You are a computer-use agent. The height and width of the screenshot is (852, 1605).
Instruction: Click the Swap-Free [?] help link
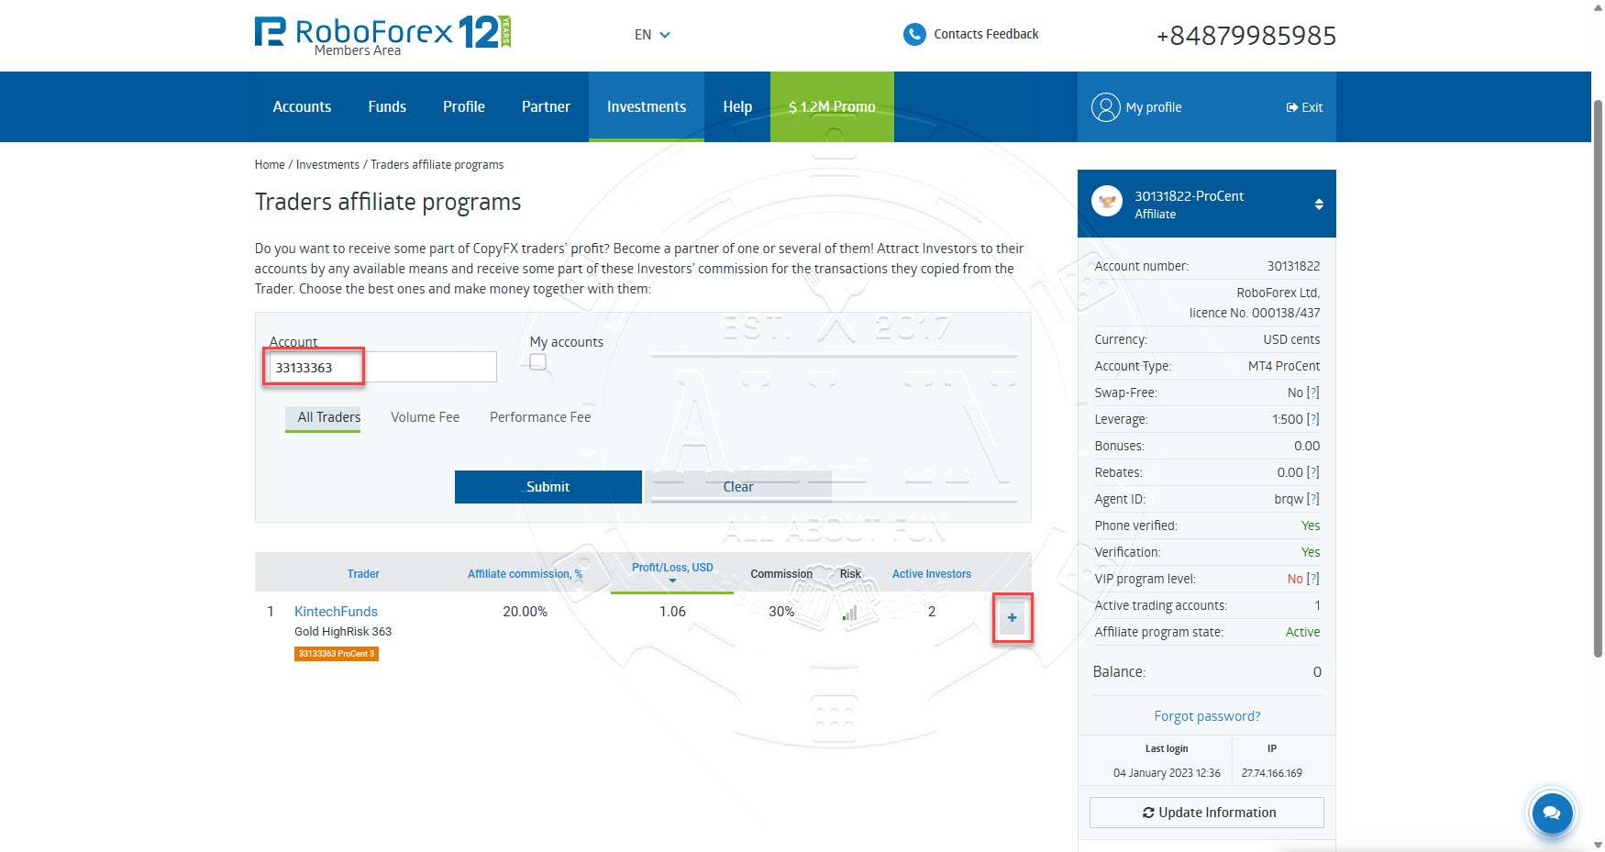[x=1313, y=393]
